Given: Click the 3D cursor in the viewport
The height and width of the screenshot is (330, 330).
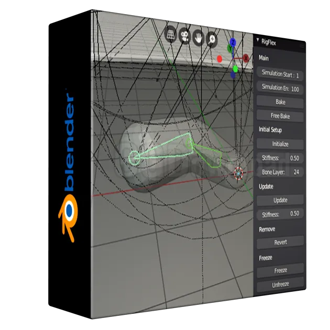Looking at the screenshot, I should click(239, 173).
